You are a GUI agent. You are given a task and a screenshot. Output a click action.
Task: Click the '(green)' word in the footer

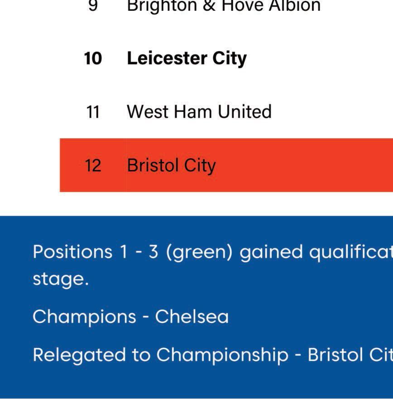click(199, 253)
